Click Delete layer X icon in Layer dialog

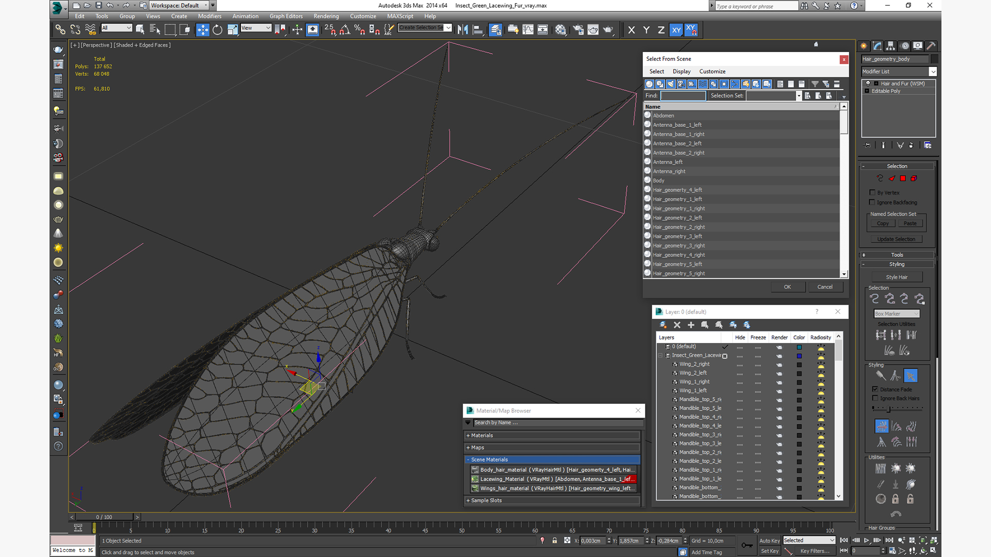[x=677, y=325]
